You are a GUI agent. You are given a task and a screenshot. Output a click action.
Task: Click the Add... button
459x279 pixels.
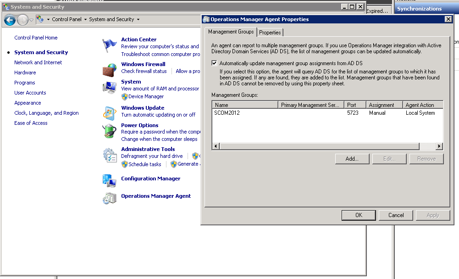352,159
